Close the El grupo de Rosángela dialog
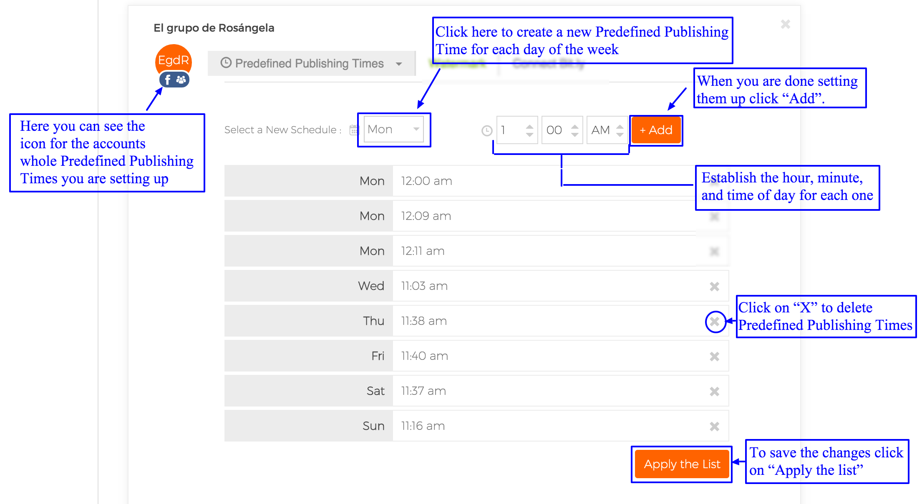 point(785,24)
